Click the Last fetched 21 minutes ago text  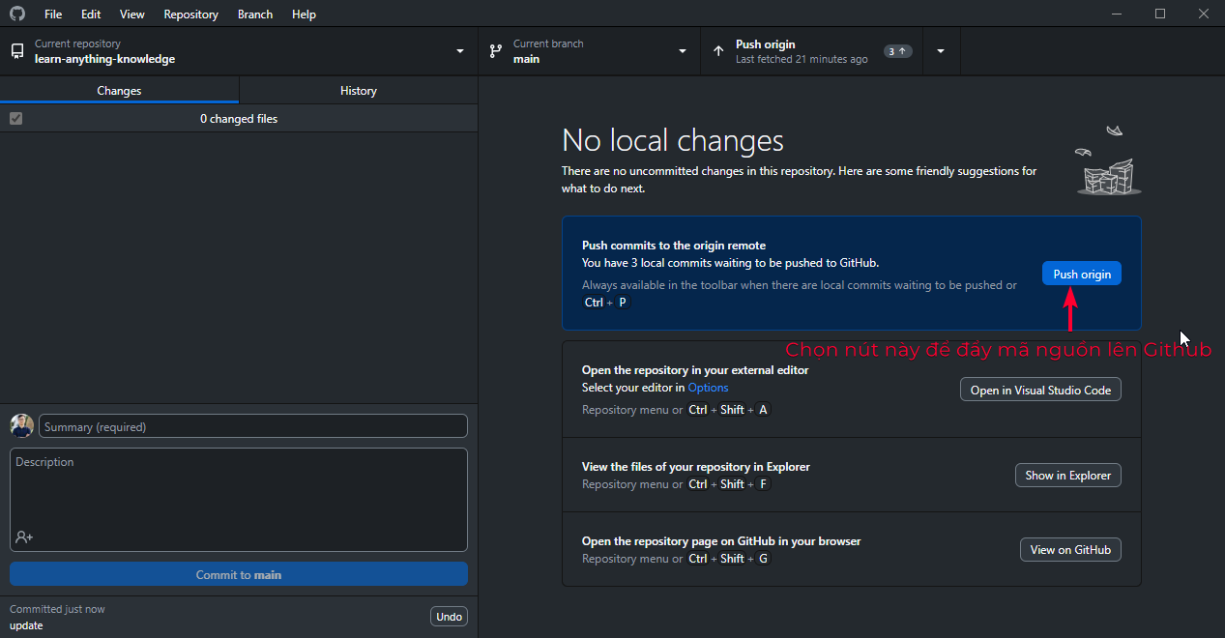pos(802,59)
